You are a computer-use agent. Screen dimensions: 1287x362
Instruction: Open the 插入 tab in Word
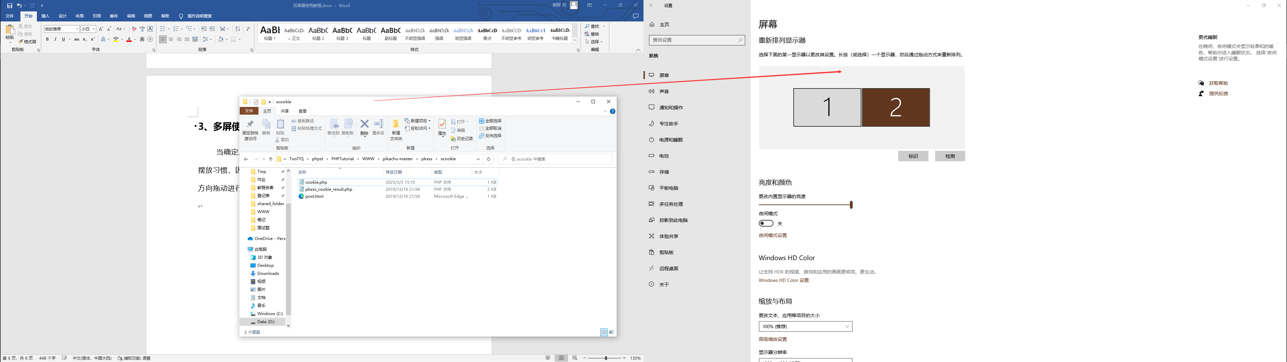(46, 16)
